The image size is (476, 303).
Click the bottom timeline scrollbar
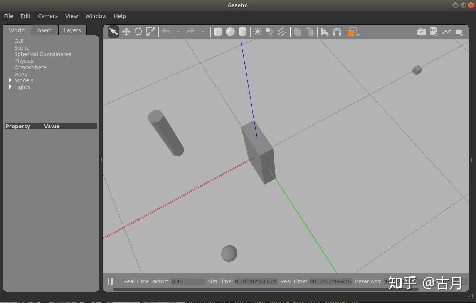click(x=266, y=289)
